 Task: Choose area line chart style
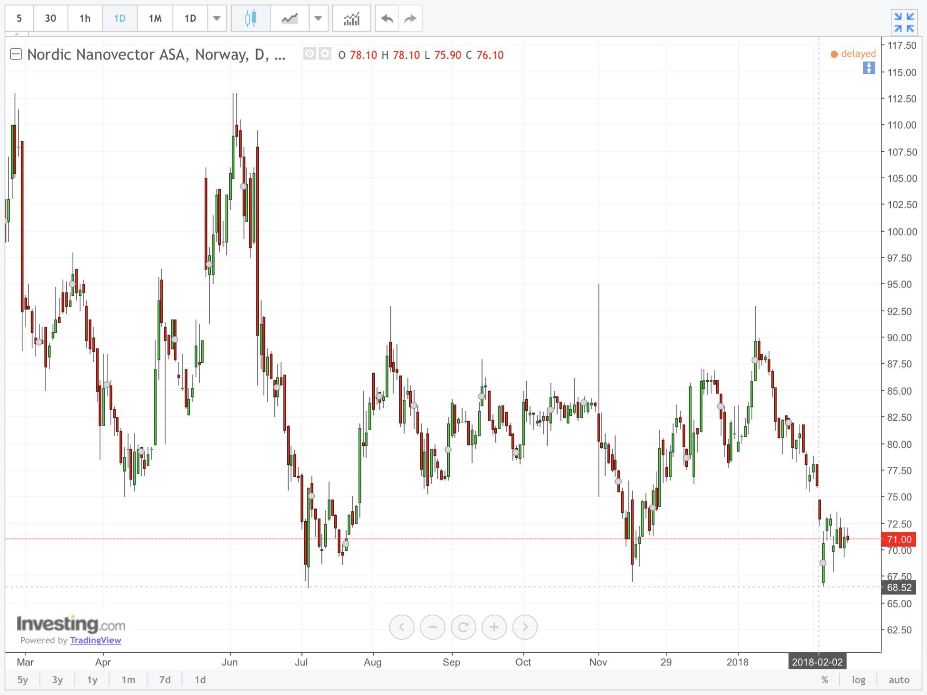[290, 18]
